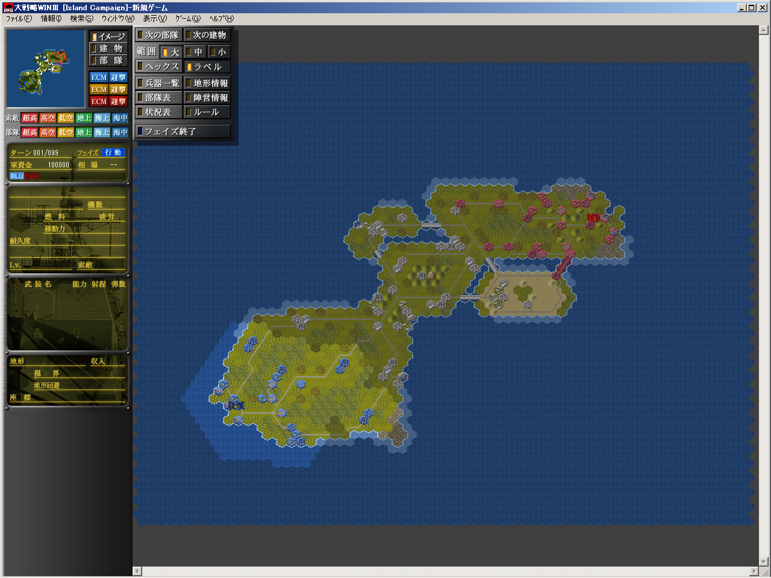Click 地上 in the 索敵 row
Screen dimensions: 771x578
(84, 119)
